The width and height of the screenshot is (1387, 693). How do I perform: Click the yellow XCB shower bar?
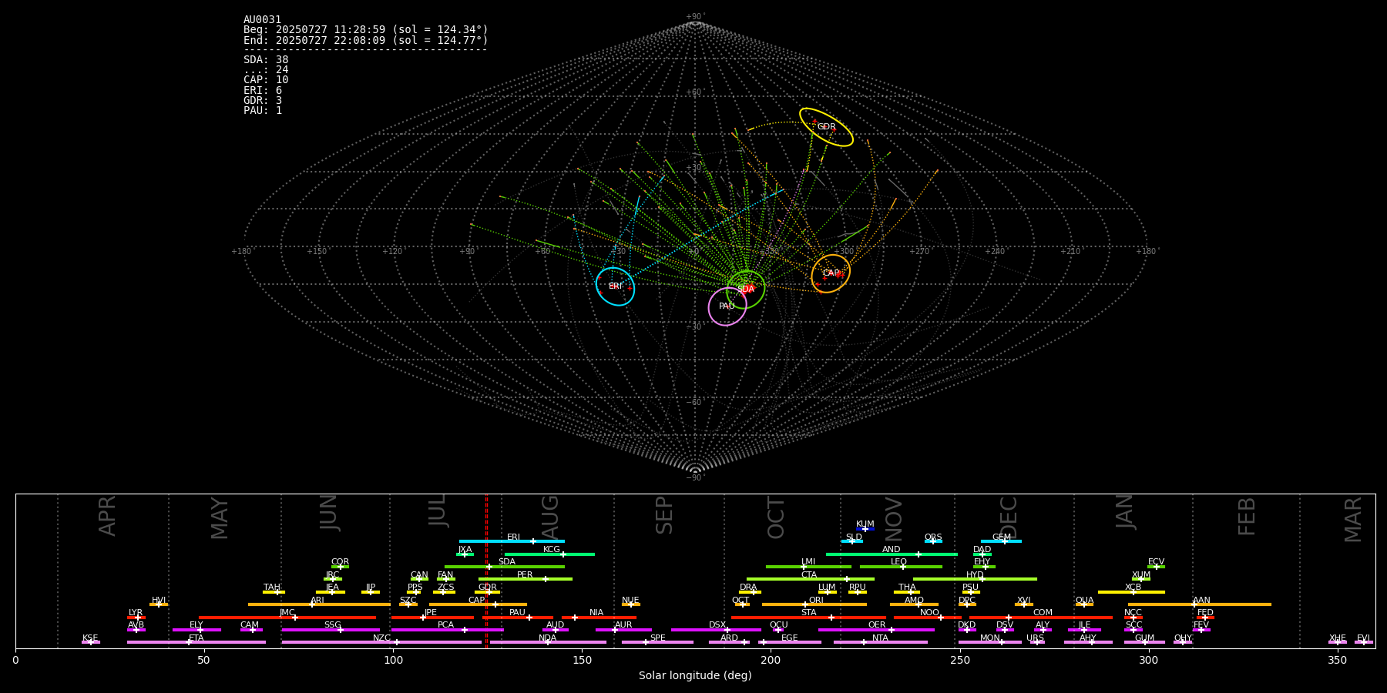1131,592
